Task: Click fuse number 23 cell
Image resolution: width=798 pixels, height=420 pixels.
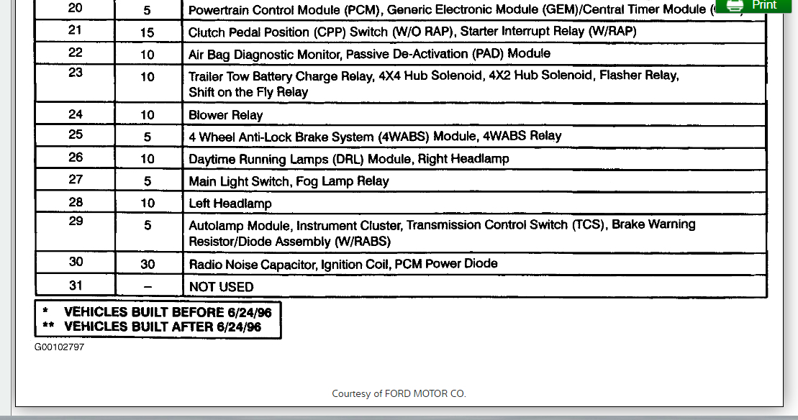Action: click(76, 83)
